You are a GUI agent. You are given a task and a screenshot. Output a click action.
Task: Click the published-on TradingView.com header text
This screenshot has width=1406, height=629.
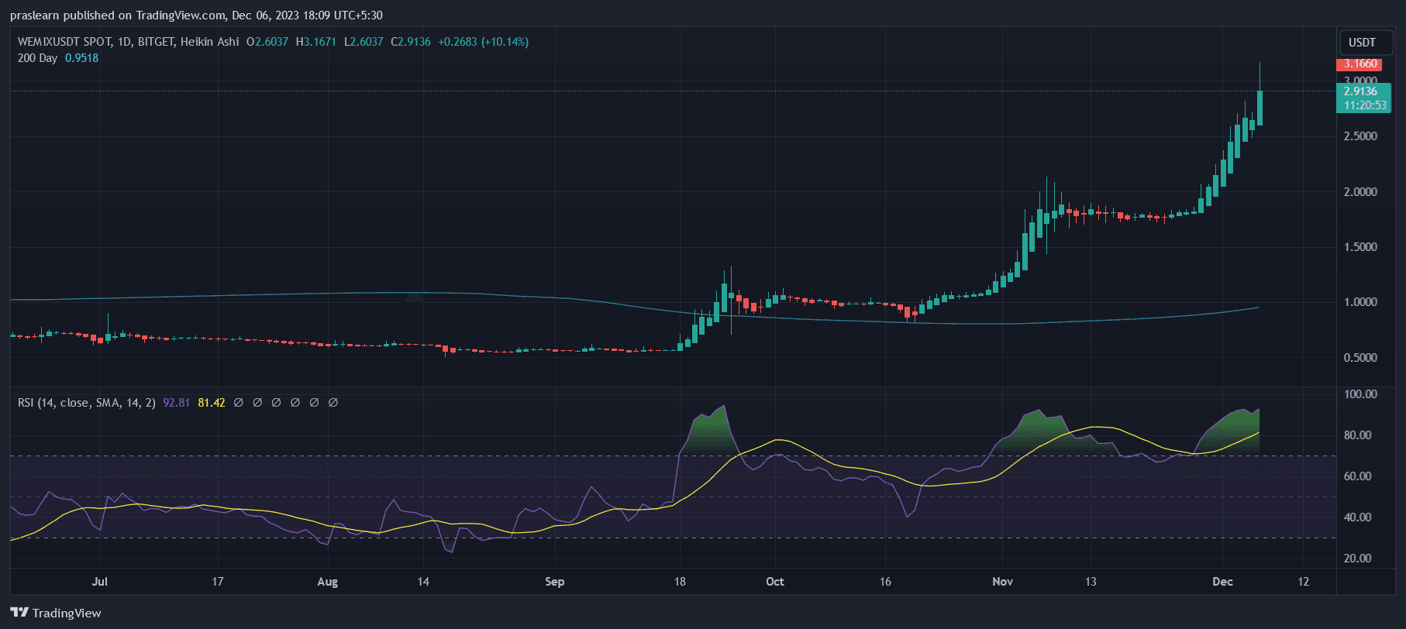tap(196, 15)
